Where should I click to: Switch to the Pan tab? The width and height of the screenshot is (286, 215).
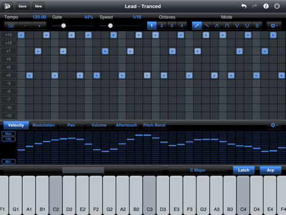[71, 125]
